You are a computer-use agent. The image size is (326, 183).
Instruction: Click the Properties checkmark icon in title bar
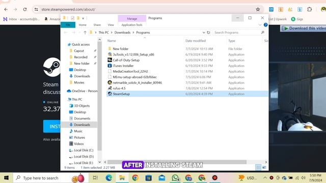coord(72,18)
